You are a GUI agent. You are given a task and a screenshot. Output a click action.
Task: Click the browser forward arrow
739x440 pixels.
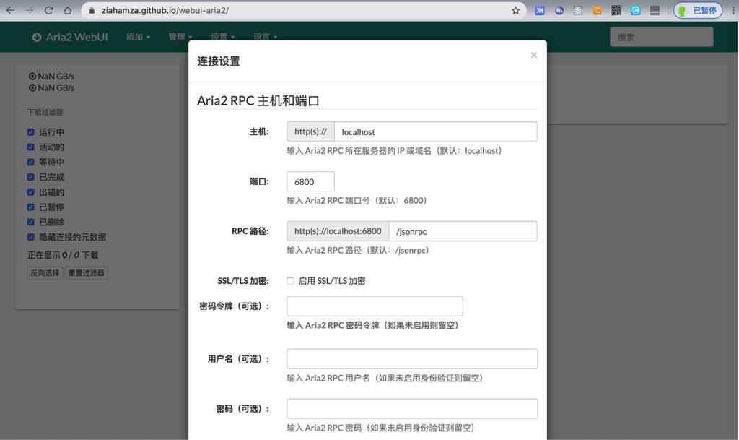[x=30, y=10]
